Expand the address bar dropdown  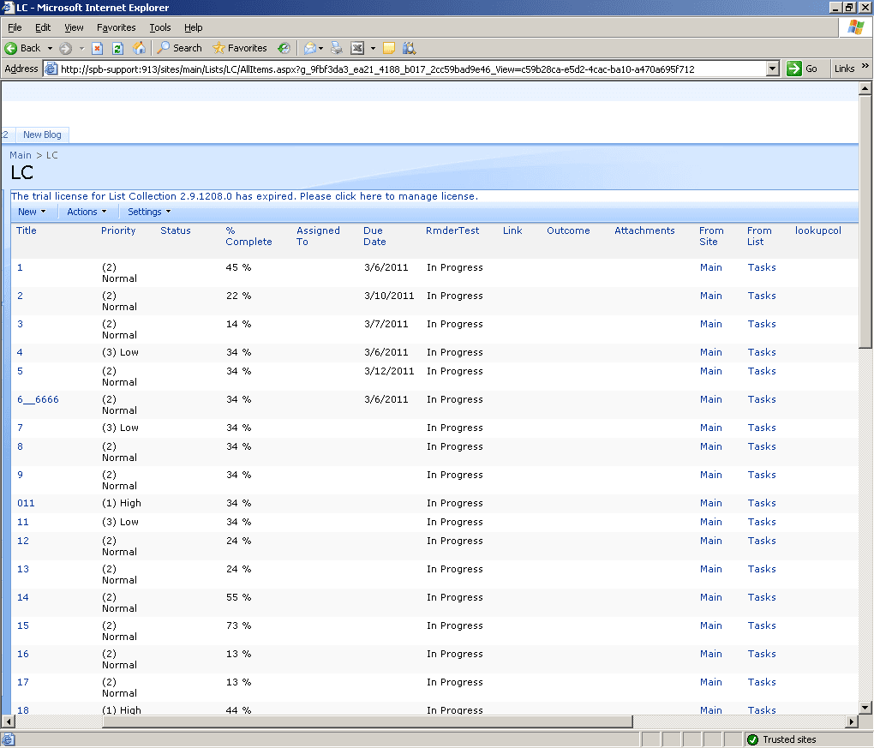[772, 69]
